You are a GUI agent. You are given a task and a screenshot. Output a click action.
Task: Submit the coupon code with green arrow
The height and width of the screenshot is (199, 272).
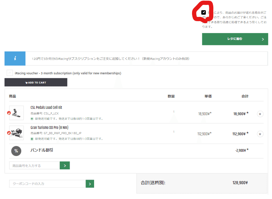point(90,184)
